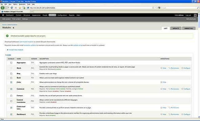Click search engine icon in search box
Image resolution: width=200 pixels, height=121 pixels.
[159, 8]
